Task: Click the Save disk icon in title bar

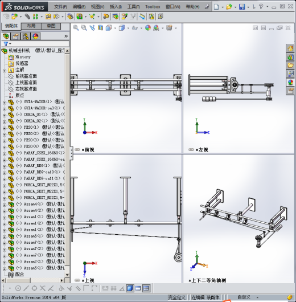Action: (242, 7)
